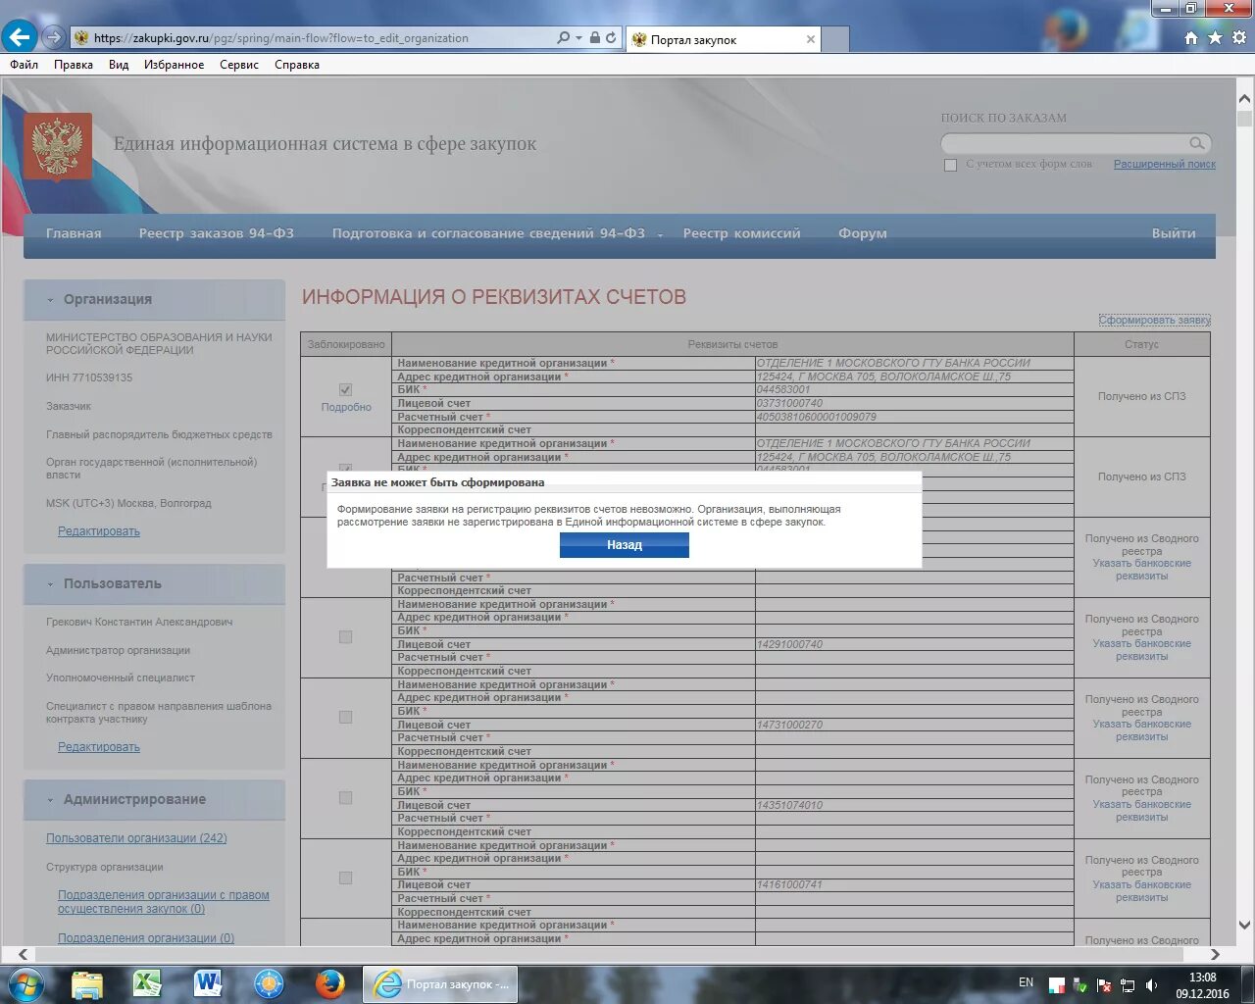Launch Firefox from the taskbar
Image resolution: width=1255 pixels, height=1004 pixels.
(x=329, y=983)
